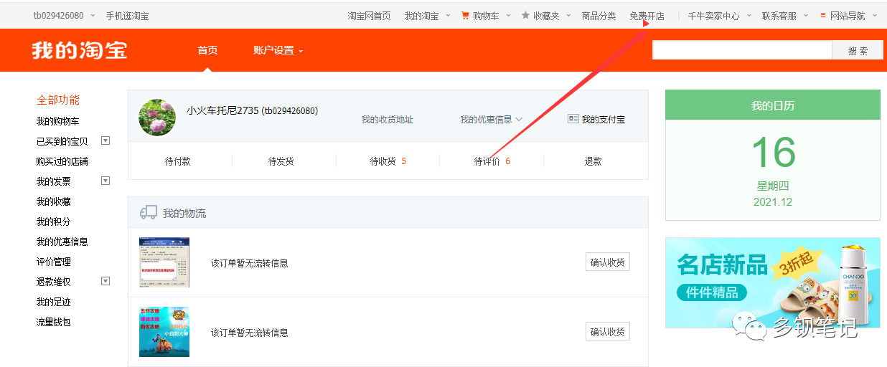Viewport: 887px width, 367px height.
Task: Click the peony flower profile avatar
Action: tap(157, 118)
